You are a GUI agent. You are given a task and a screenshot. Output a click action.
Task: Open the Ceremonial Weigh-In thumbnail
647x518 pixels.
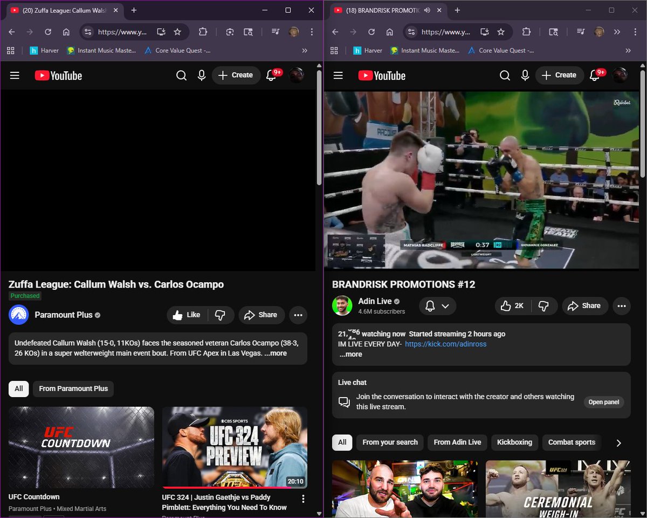558,488
